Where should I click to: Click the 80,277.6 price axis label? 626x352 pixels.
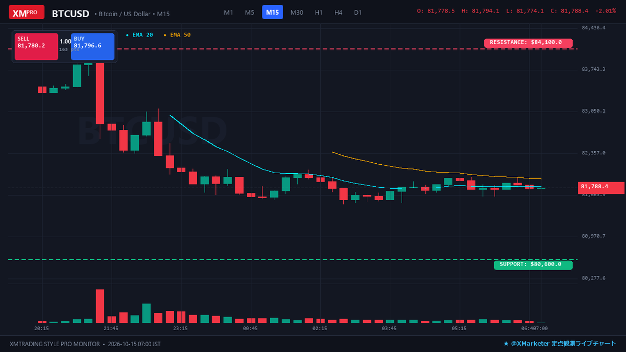point(594,278)
